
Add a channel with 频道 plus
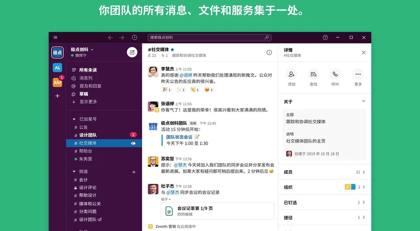click(x=134, y=172)
